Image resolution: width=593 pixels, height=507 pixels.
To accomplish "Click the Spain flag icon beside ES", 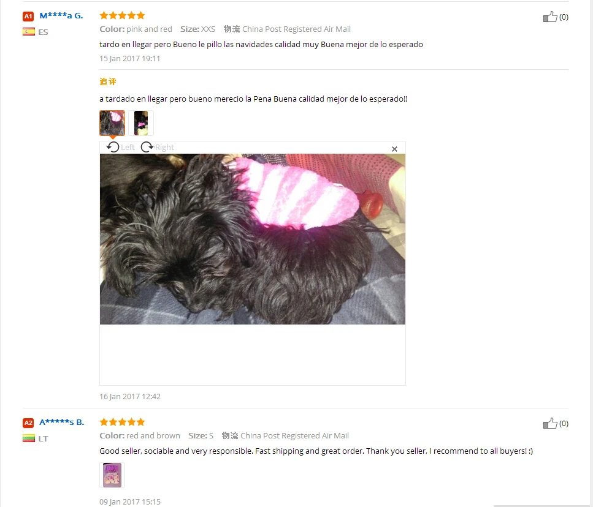I will click(29, 32).
